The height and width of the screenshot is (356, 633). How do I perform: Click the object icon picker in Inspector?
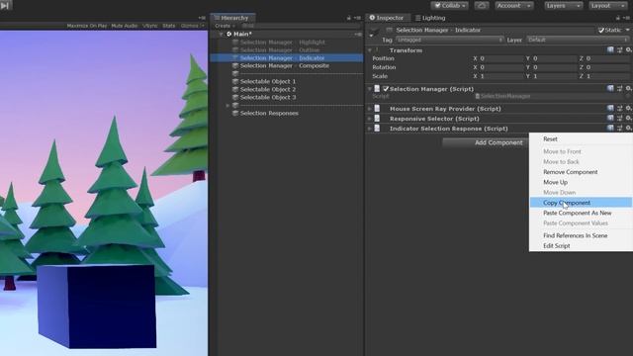click(x=374, y=33)
